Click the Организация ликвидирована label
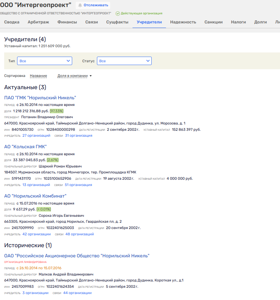Viewport: 280px width, 300px height. pyautogui.click(x=25, y=262)
